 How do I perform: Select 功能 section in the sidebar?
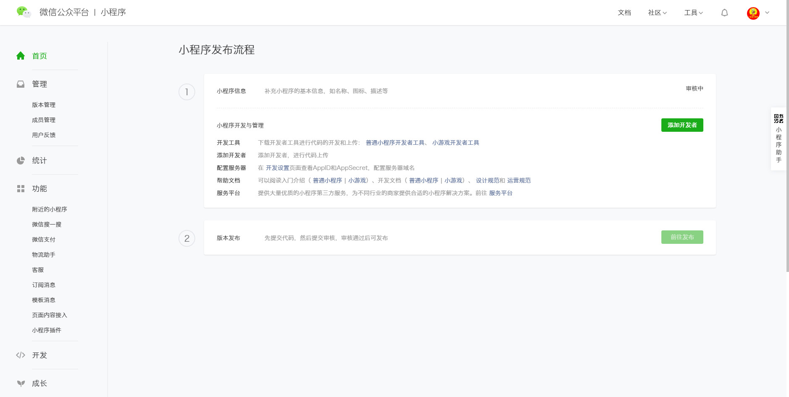coord(39,188)
